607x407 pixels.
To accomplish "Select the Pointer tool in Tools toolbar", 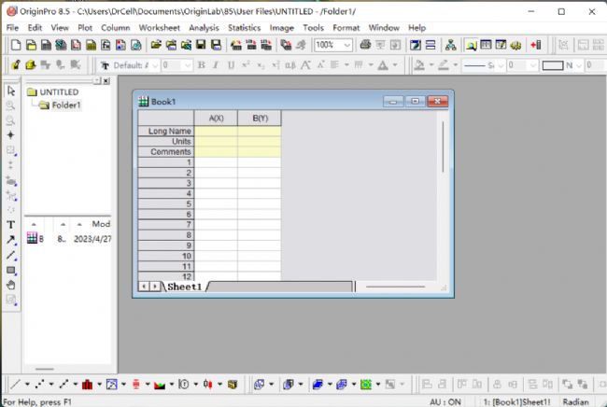I will click(10, 91).
